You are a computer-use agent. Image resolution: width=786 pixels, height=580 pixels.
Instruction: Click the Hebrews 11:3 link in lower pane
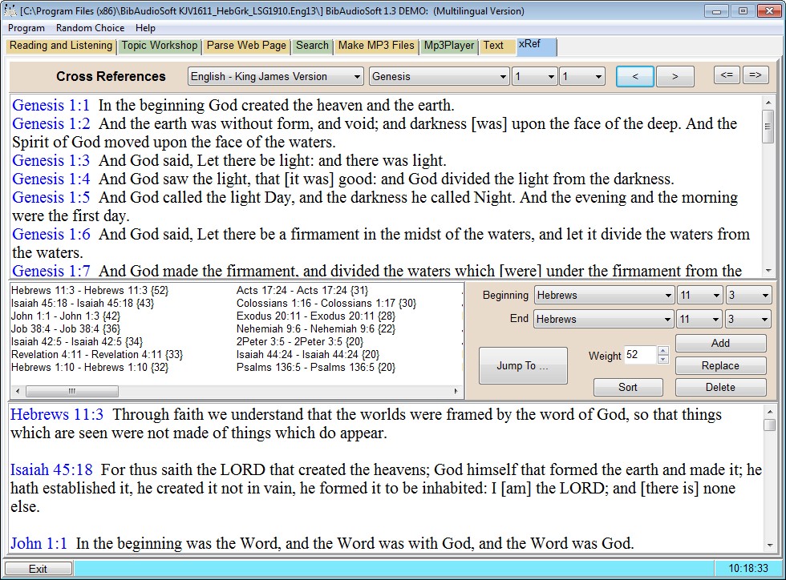(57, 414)
